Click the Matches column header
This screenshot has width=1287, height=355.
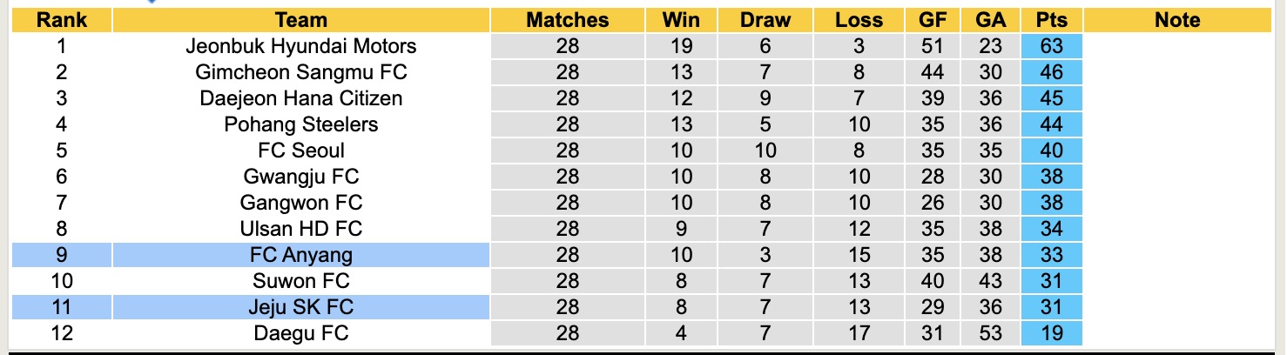(567, 20)
